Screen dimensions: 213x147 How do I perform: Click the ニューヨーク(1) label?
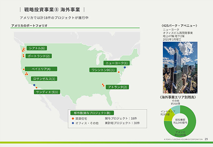[x=116, y=63]
